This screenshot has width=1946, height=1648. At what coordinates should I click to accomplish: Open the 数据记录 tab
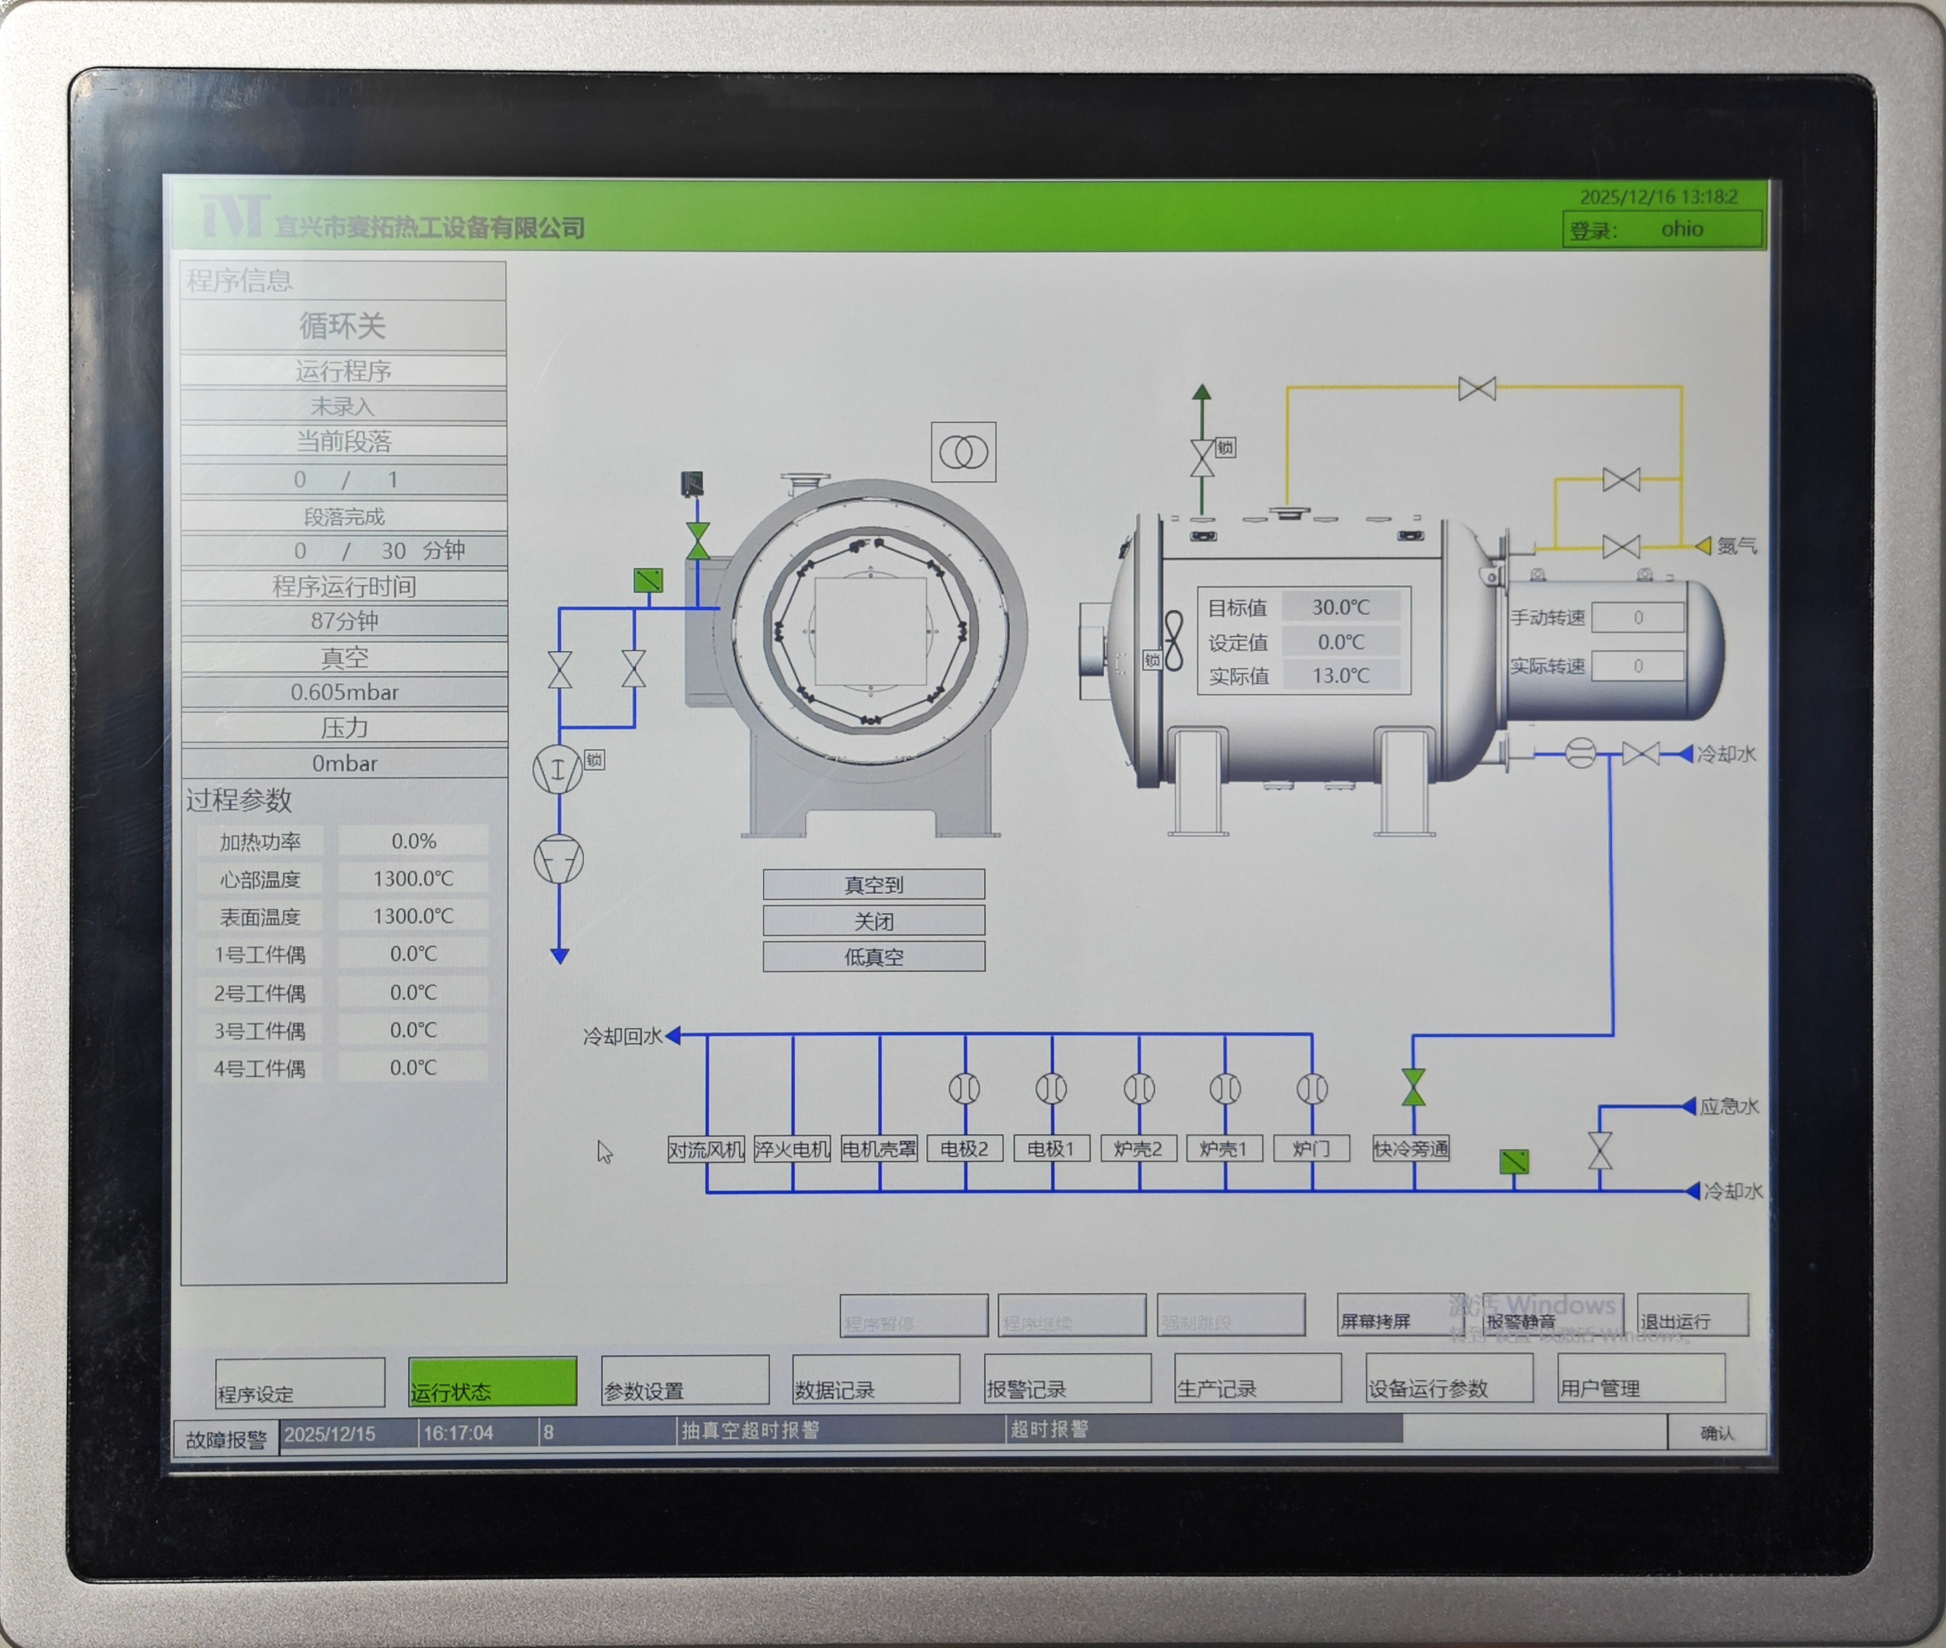(876, 1379)
